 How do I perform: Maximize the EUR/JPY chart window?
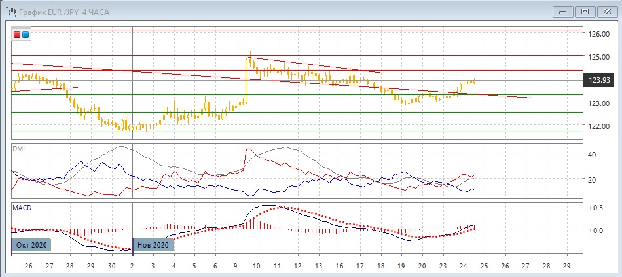tap(585, 11)
